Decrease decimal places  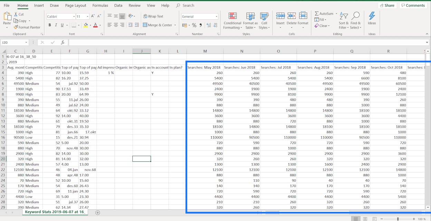[x=216, y=25]
